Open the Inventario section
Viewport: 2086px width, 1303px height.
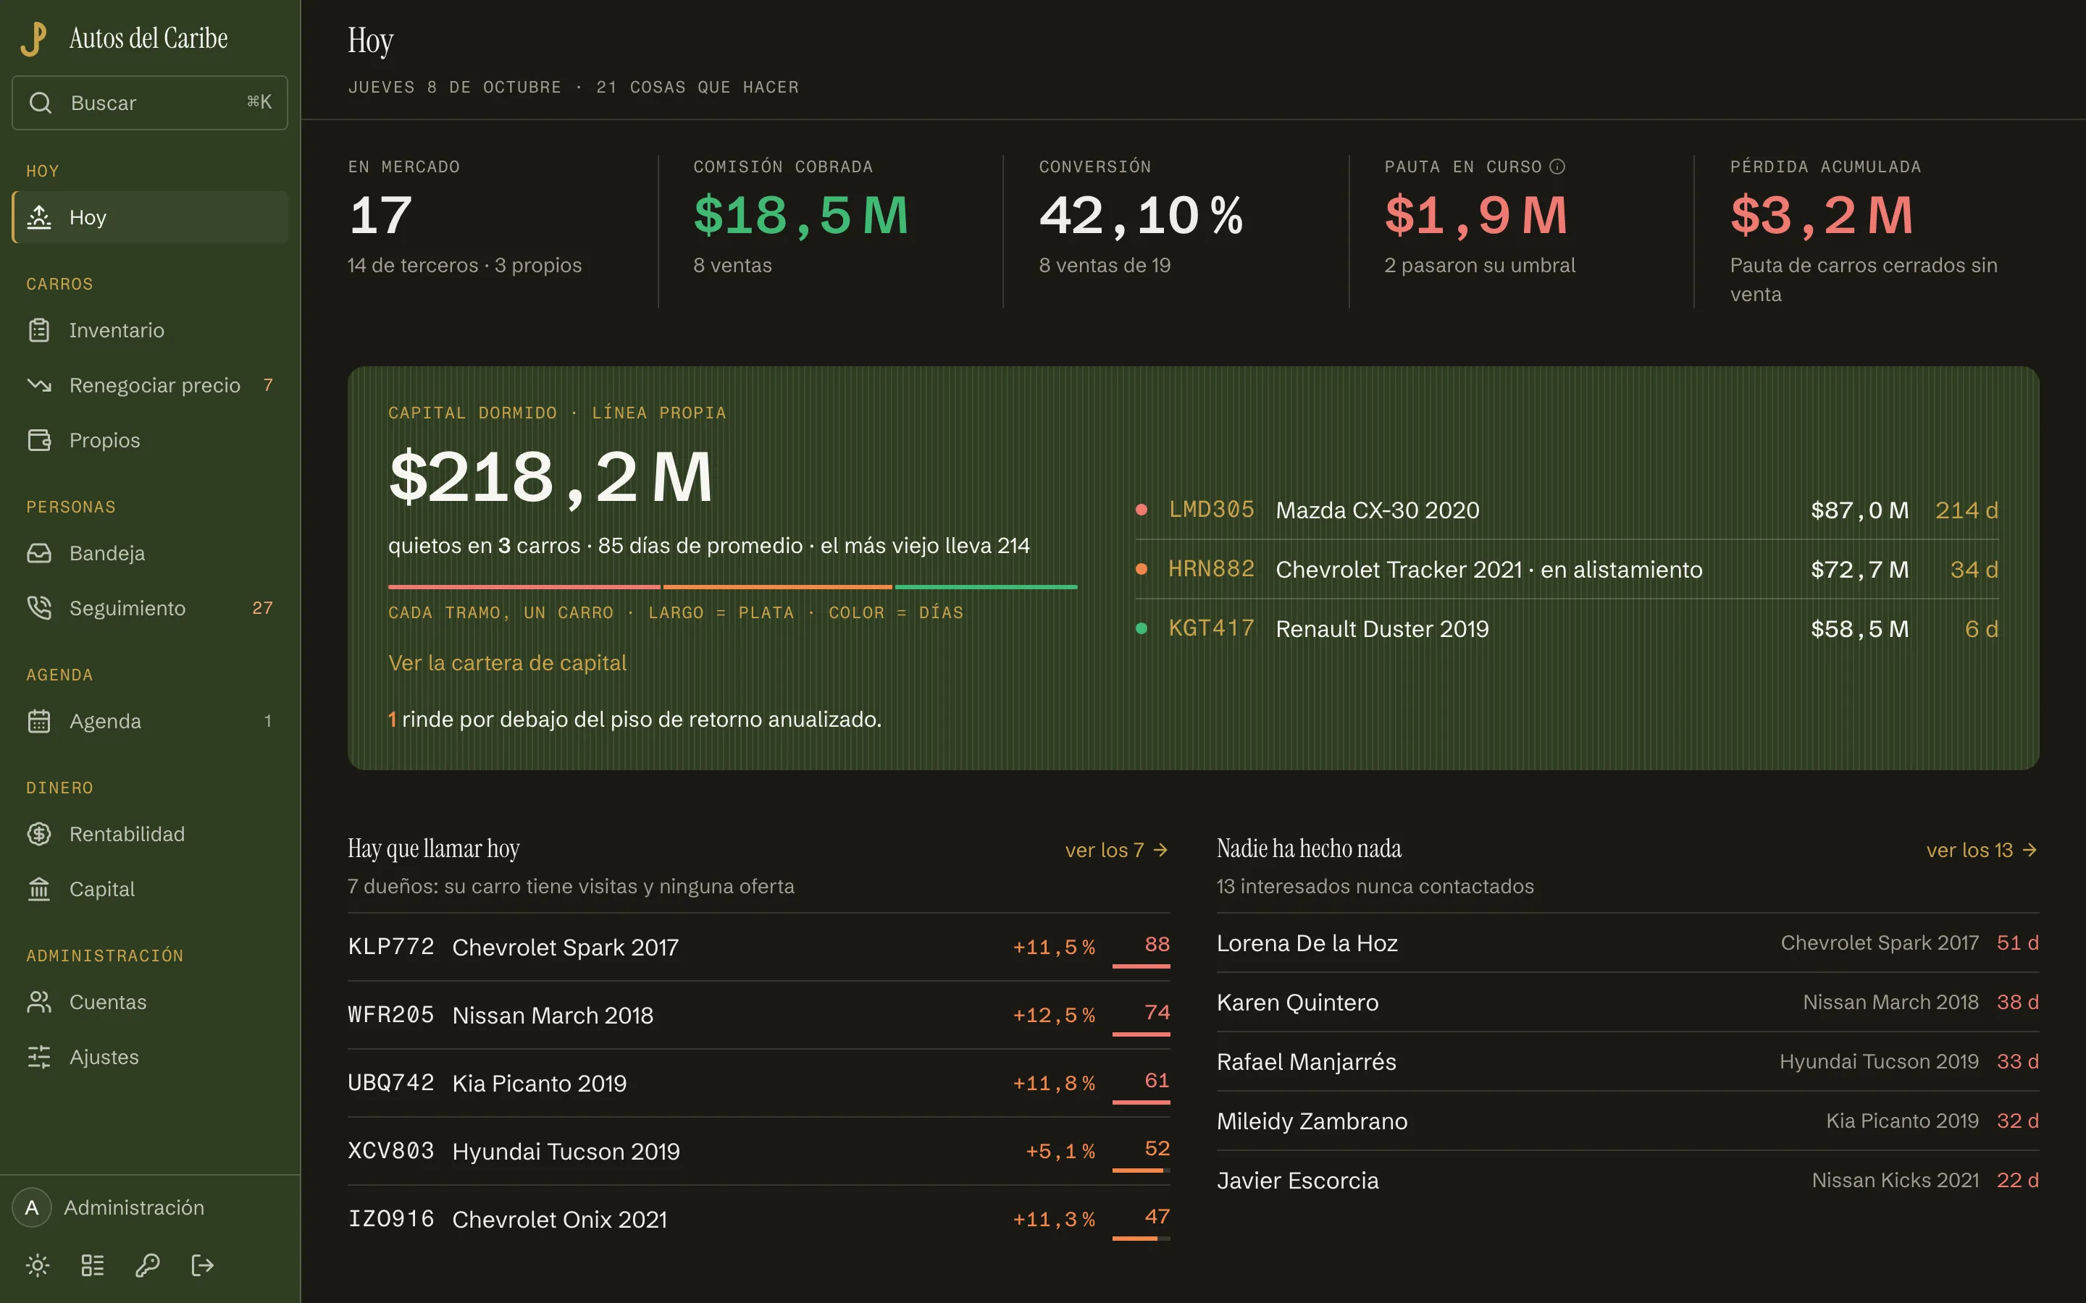[150, 330]
